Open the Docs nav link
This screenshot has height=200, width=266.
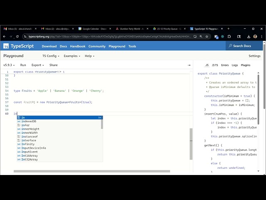click(63, 46)
